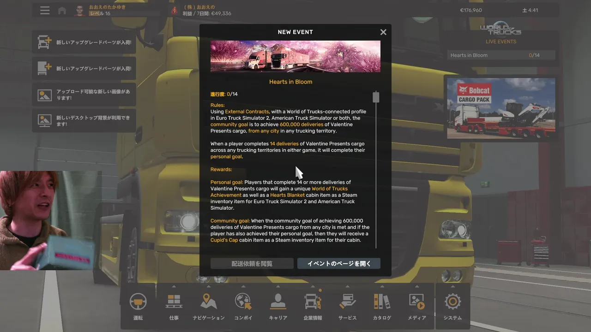Expand the ナビゲーション menu arrow
The height and width of the screenshot is (332, 591).
click(x=209, y=286)
